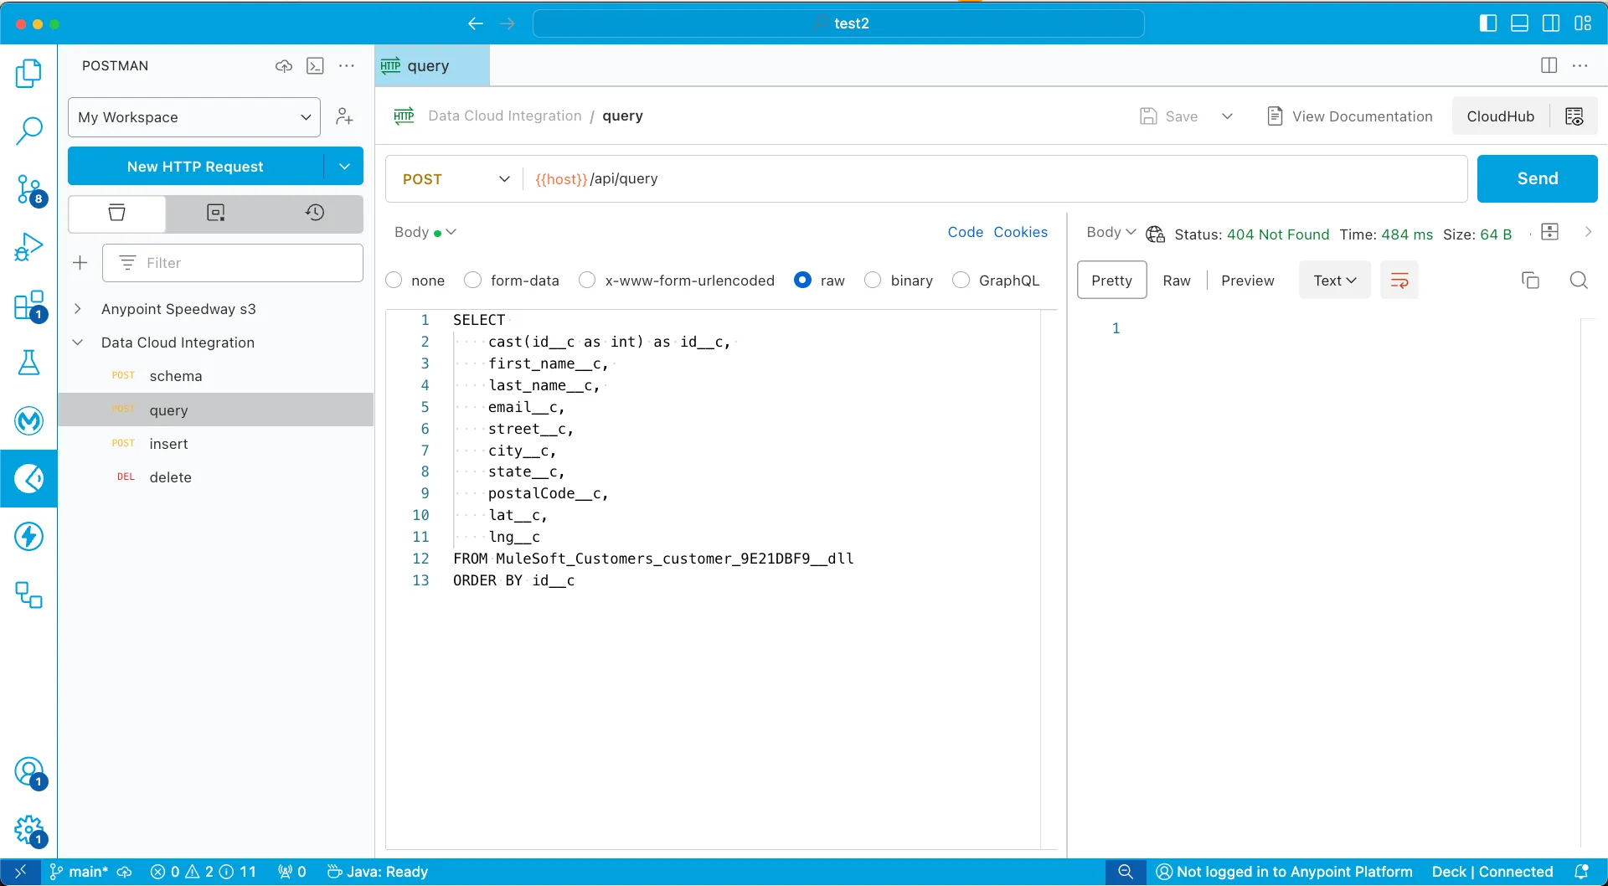
Task: Select the Postman icon in activity bar
Action: coord(28,478)
